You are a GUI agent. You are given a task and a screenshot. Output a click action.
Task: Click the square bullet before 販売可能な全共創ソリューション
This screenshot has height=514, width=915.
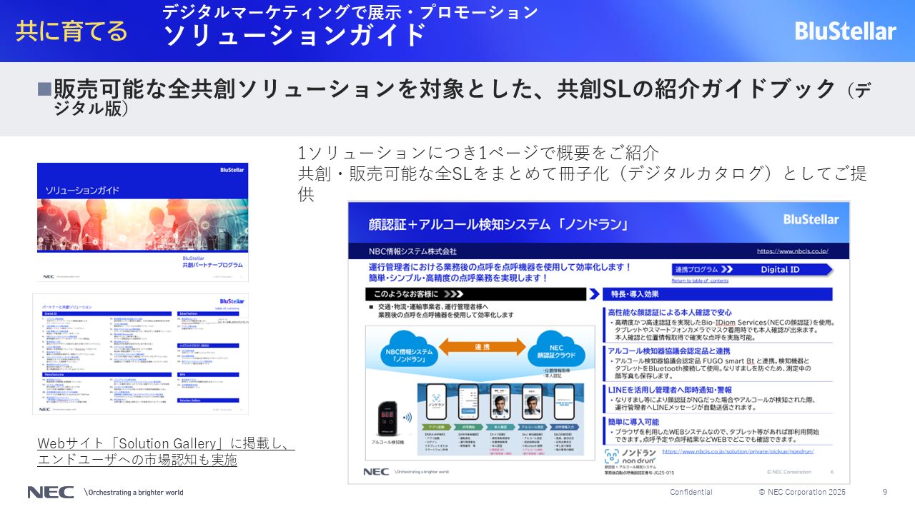point(44,89)
